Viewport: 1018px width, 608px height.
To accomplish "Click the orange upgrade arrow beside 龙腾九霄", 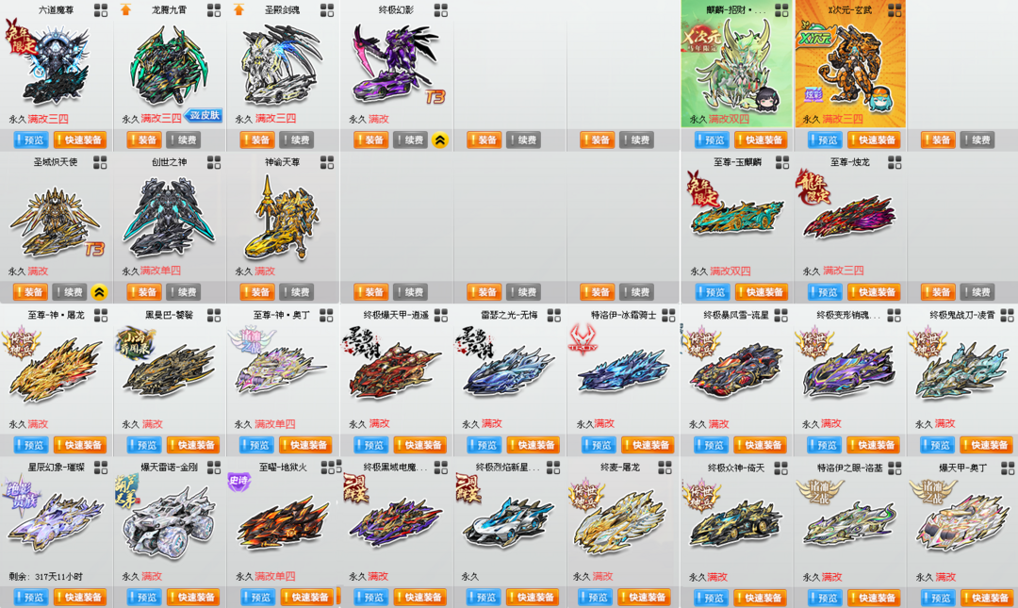I will click(126, 9).
